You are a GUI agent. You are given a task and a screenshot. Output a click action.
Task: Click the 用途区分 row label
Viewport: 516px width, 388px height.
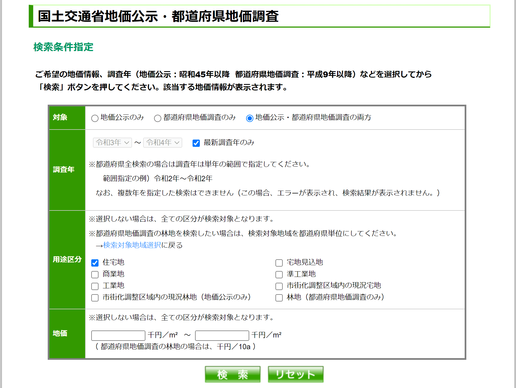tap(67, 259)
